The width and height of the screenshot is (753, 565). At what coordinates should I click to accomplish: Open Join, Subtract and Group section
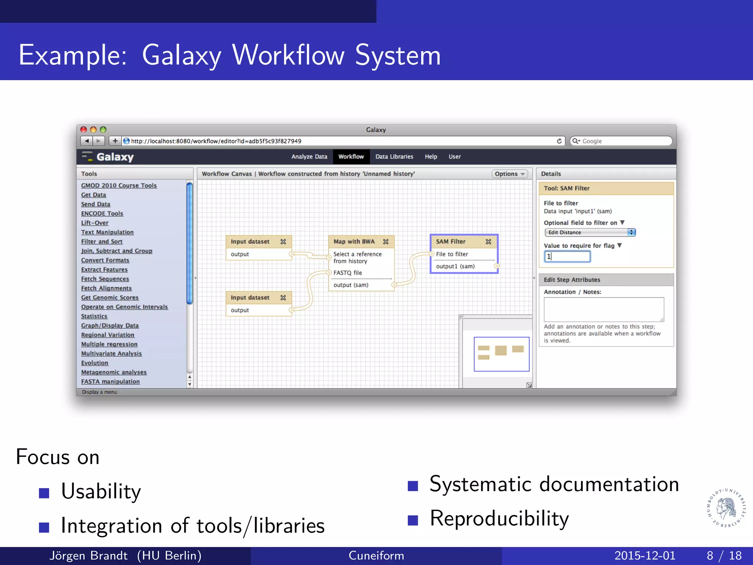(117, 251)
